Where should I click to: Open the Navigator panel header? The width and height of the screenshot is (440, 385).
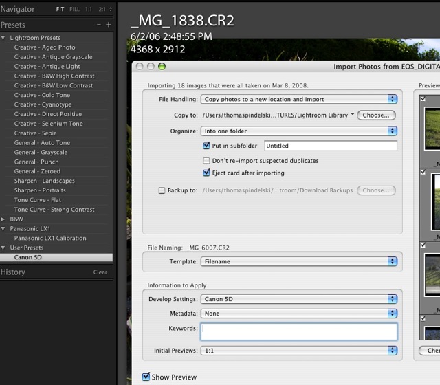point(17,9)
